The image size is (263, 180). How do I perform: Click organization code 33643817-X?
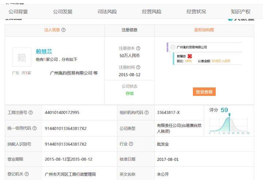pos(168,113)
